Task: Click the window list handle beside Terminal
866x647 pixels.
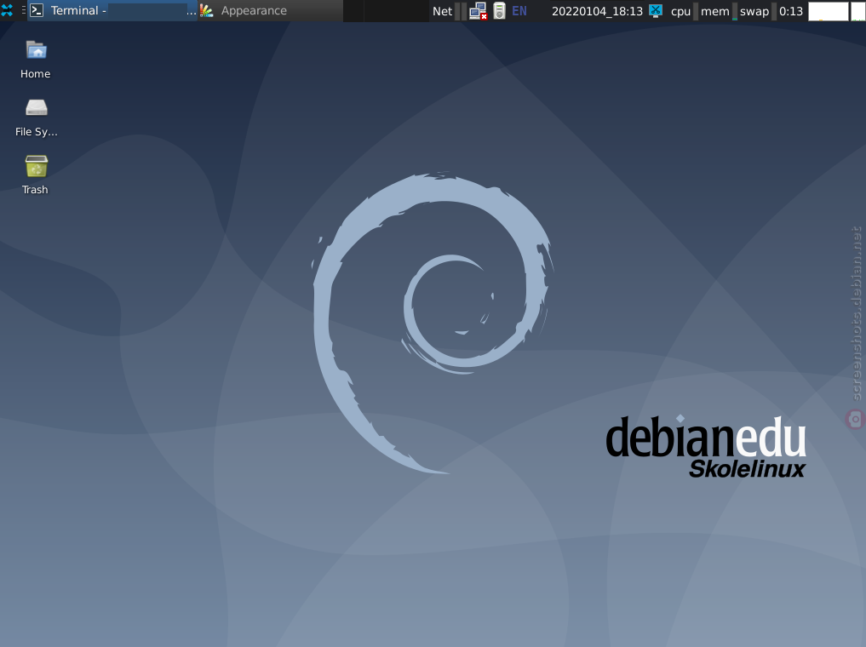Action: pos(23,10)
